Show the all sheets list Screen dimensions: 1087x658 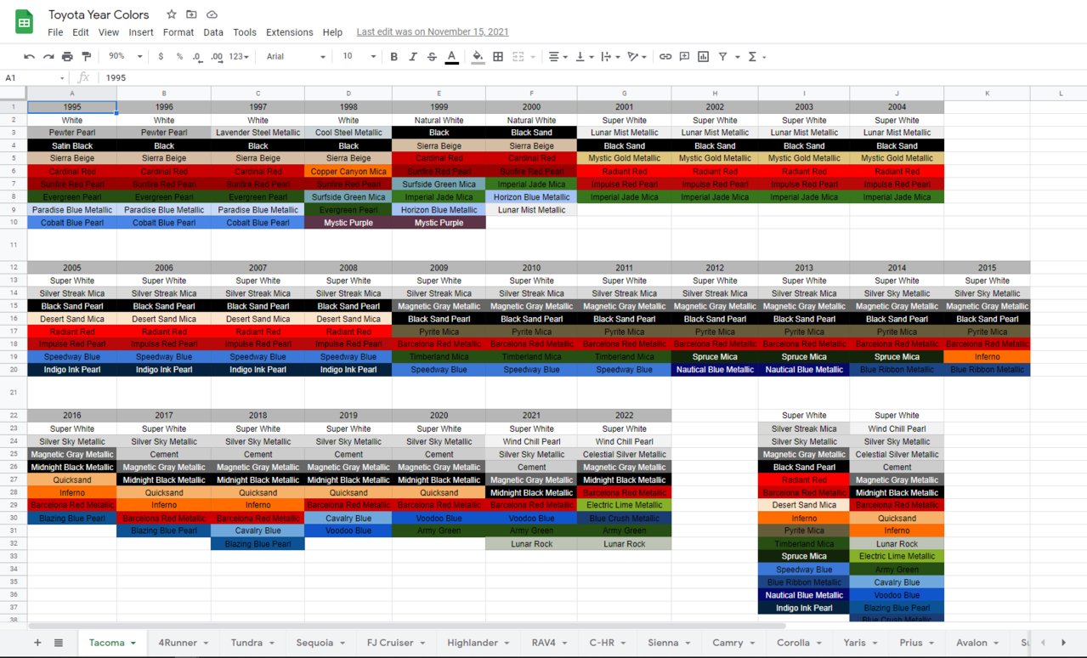tap(59, 643)
